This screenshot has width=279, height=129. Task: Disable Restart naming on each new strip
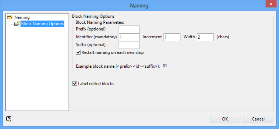(78, 52)
